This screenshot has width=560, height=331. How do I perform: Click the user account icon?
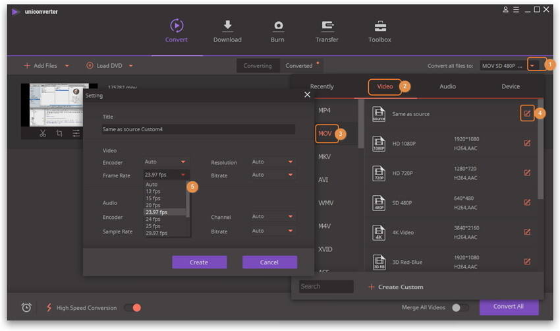[505, 10]
